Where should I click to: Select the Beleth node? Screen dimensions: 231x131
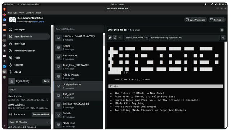point(79,115)
